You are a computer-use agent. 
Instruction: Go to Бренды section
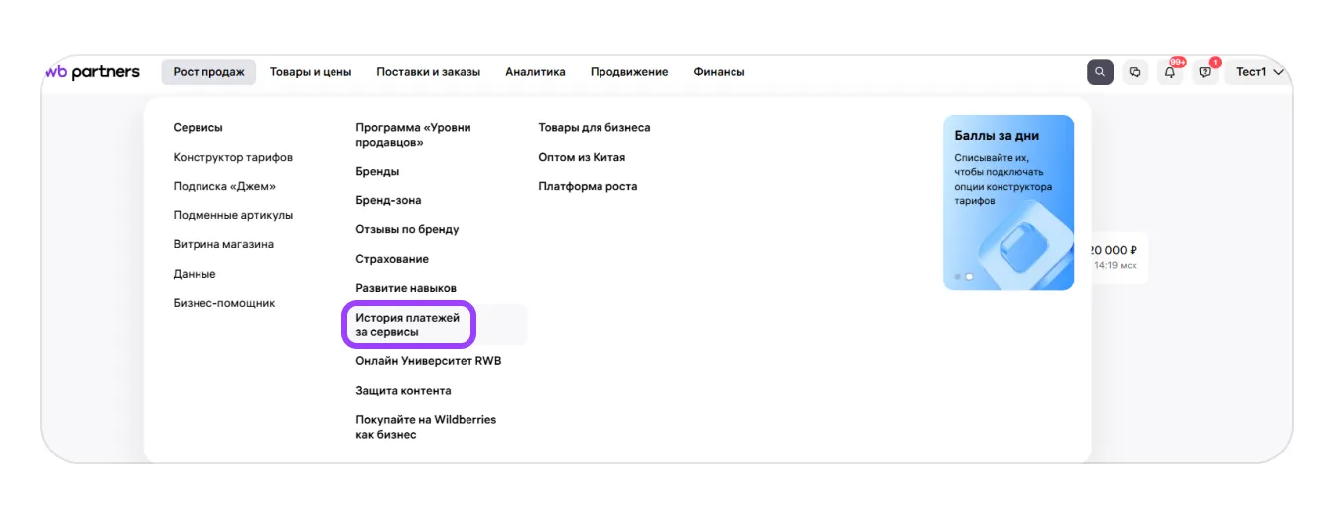coord(377,172)
